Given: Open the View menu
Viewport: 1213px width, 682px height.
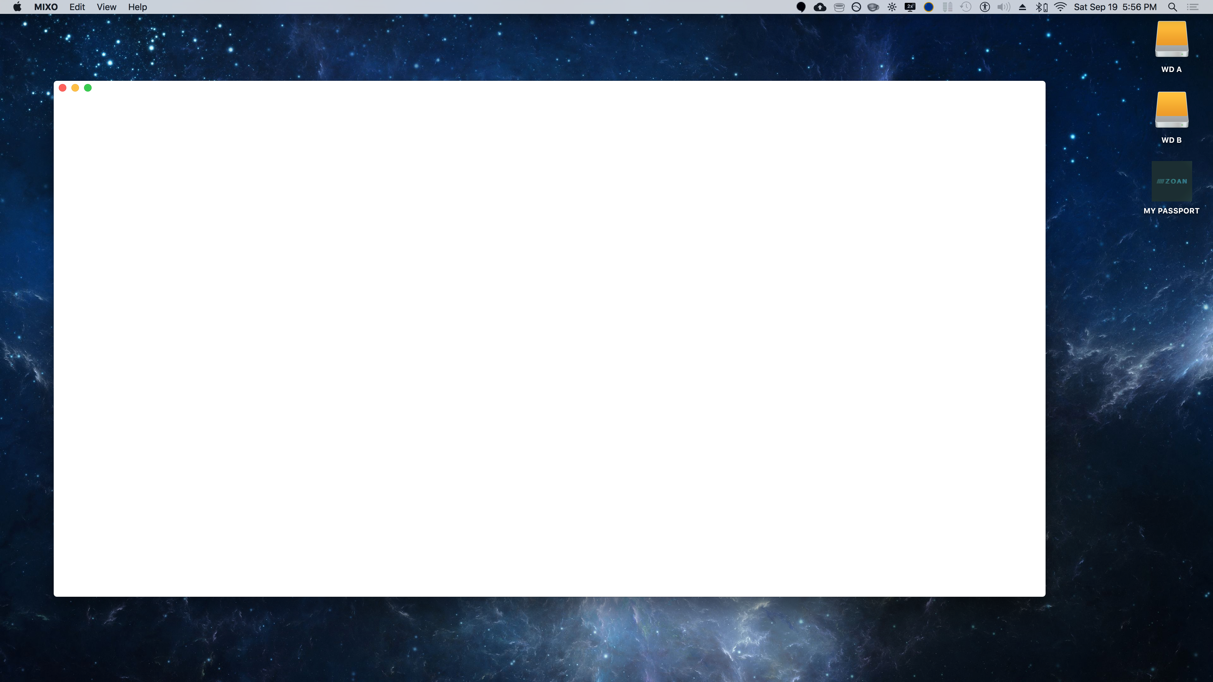Looking at the screenshot, I should 106,7.
